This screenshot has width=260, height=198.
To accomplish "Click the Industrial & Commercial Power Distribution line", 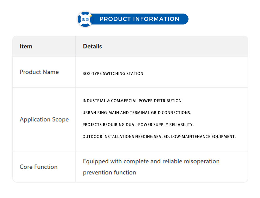I will pyautogui.click(x=132, y=101).
